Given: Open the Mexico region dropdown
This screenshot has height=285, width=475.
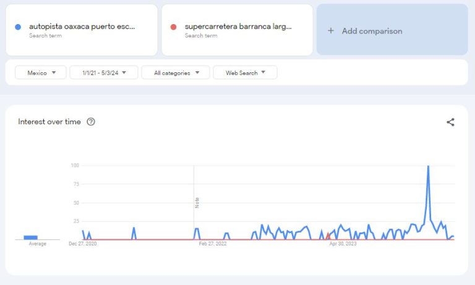Looking at the screenshot, I should point(41,73).
